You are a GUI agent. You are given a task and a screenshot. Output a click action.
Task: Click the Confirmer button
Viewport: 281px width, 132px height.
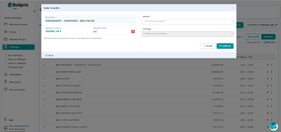pyautogui.click(x=225, y=46)
